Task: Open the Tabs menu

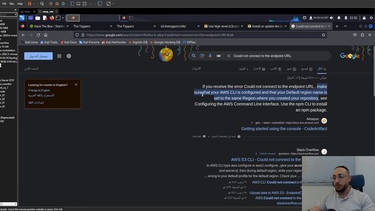Action: 12,4
